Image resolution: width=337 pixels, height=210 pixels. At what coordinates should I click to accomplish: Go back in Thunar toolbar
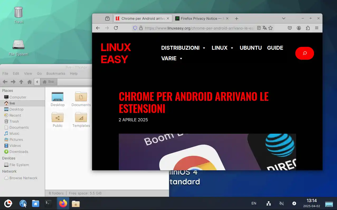pyautogui.click(x=5, y=82)
